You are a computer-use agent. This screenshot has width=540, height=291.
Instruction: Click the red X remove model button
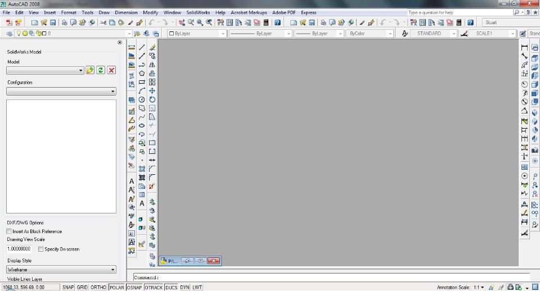click(x=111, y=70)
